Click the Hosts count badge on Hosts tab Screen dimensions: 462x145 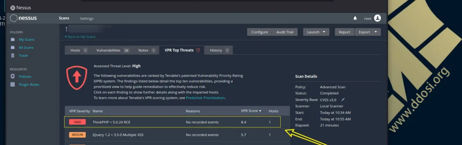85,50
